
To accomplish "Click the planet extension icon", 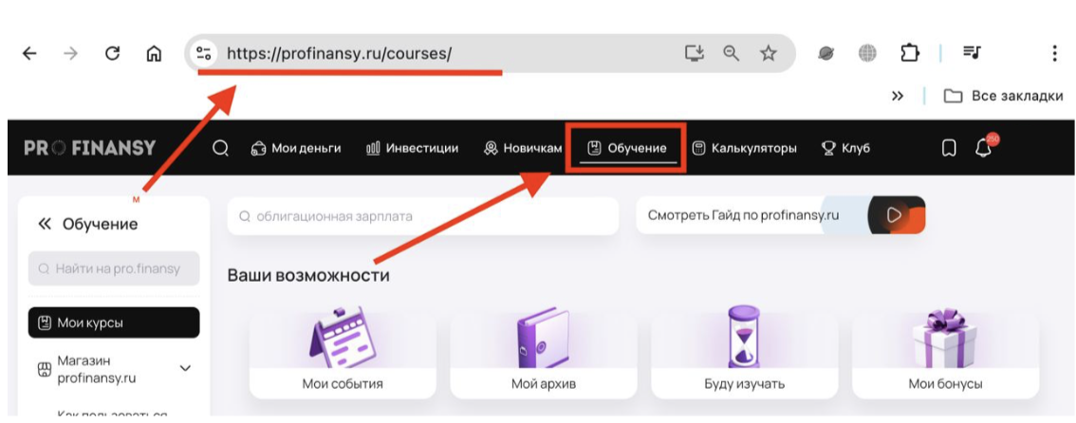I will click(x=826, y=53).
